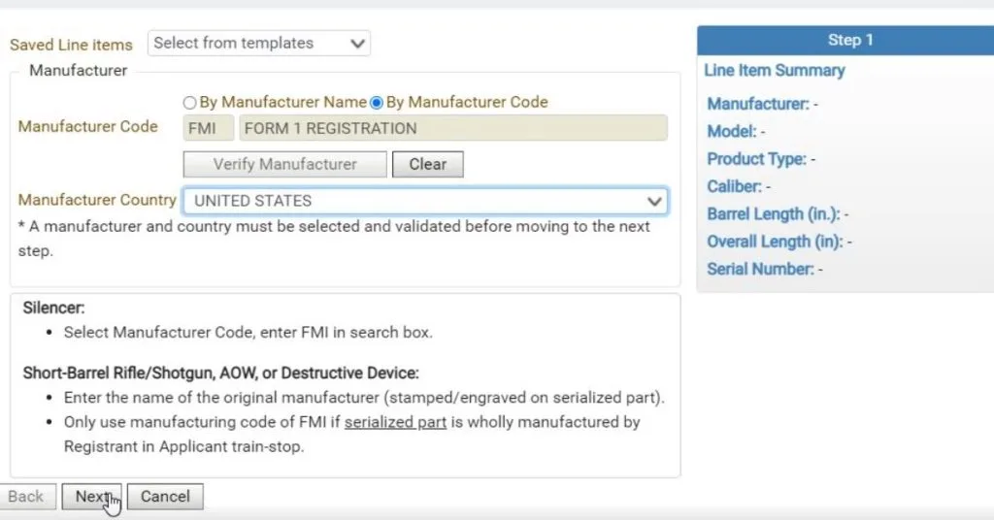Click the FMI manufacturer code field
Screen dimensions: 994x520
coord(209,128)
